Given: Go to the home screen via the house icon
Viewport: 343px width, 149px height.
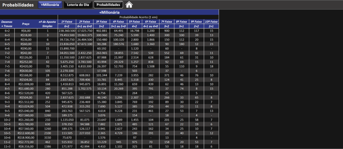Looking at the screenshot, I should [x=129, y=5].
